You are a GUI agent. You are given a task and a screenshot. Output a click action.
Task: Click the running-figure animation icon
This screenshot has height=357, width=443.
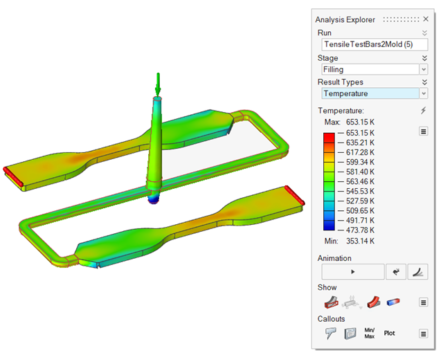pos(396,272)
